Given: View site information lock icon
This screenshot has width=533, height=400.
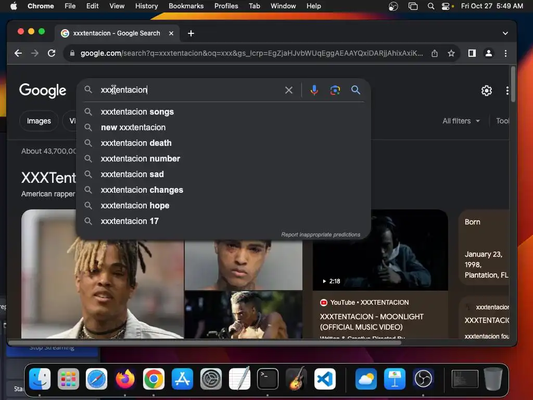Looking at the screenshot, I should [x=72, y=53].
